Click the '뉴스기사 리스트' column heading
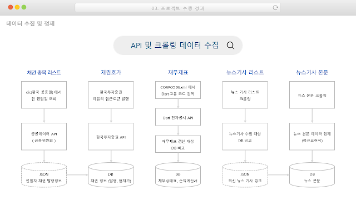The image size is (356, 200). point(245,72)
